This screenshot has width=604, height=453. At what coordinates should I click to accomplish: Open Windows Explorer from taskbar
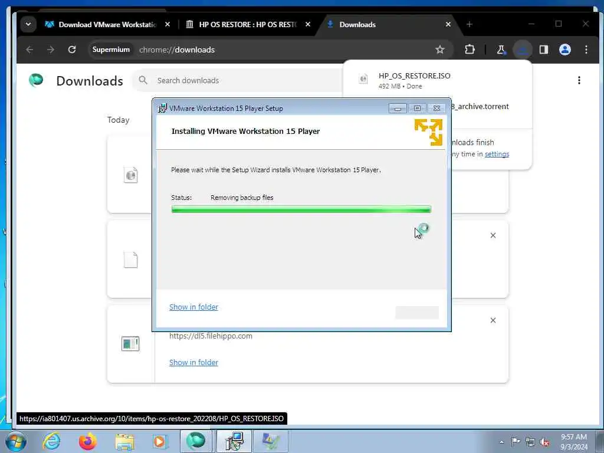[124, 441]
